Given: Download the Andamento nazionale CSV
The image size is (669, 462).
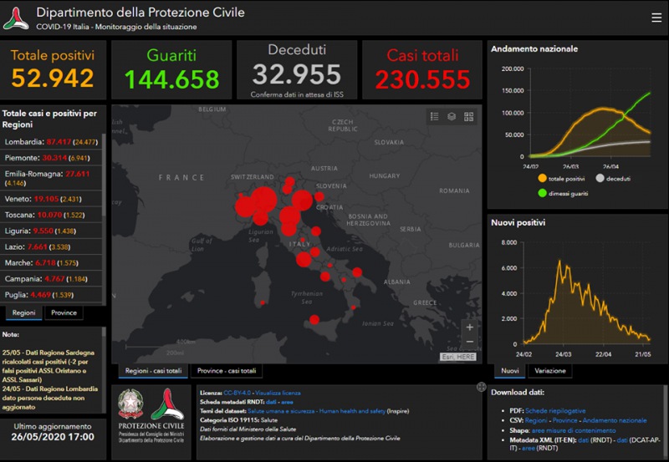Looking at the screenshot, I should tap(614, 420).
